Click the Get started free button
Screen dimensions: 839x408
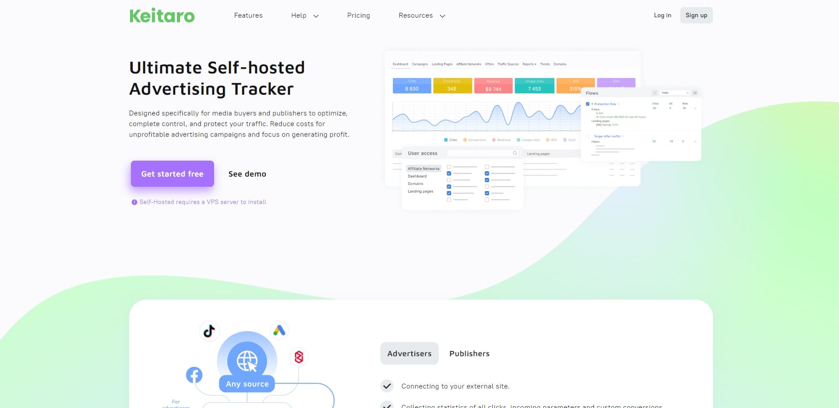[x=172, y=173]
